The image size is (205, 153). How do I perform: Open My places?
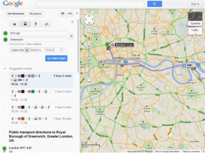pyautogui.click(x=36, y=13)
